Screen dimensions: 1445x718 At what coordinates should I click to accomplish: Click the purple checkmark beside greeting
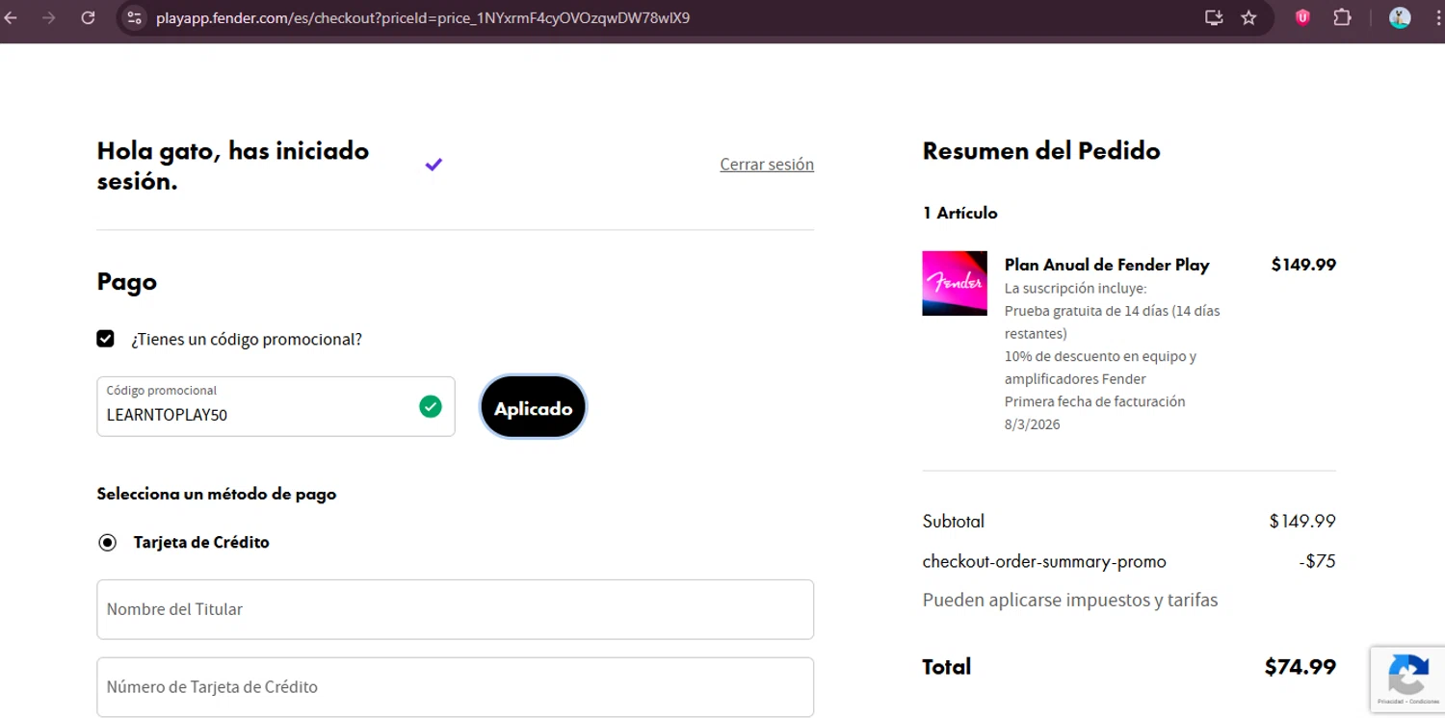(433, 165)
